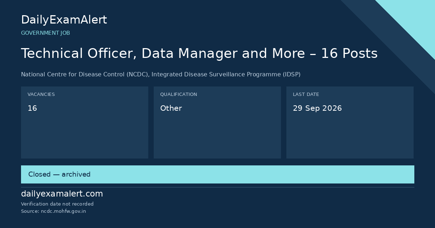Open the dailyexamalert.com link
This screenshot has height=228, width=435.
coord(62,194)
